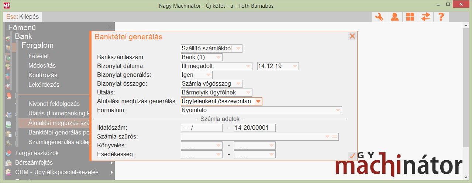Select Kontírozás in the Forgalom menu

(x=43, y=75)
